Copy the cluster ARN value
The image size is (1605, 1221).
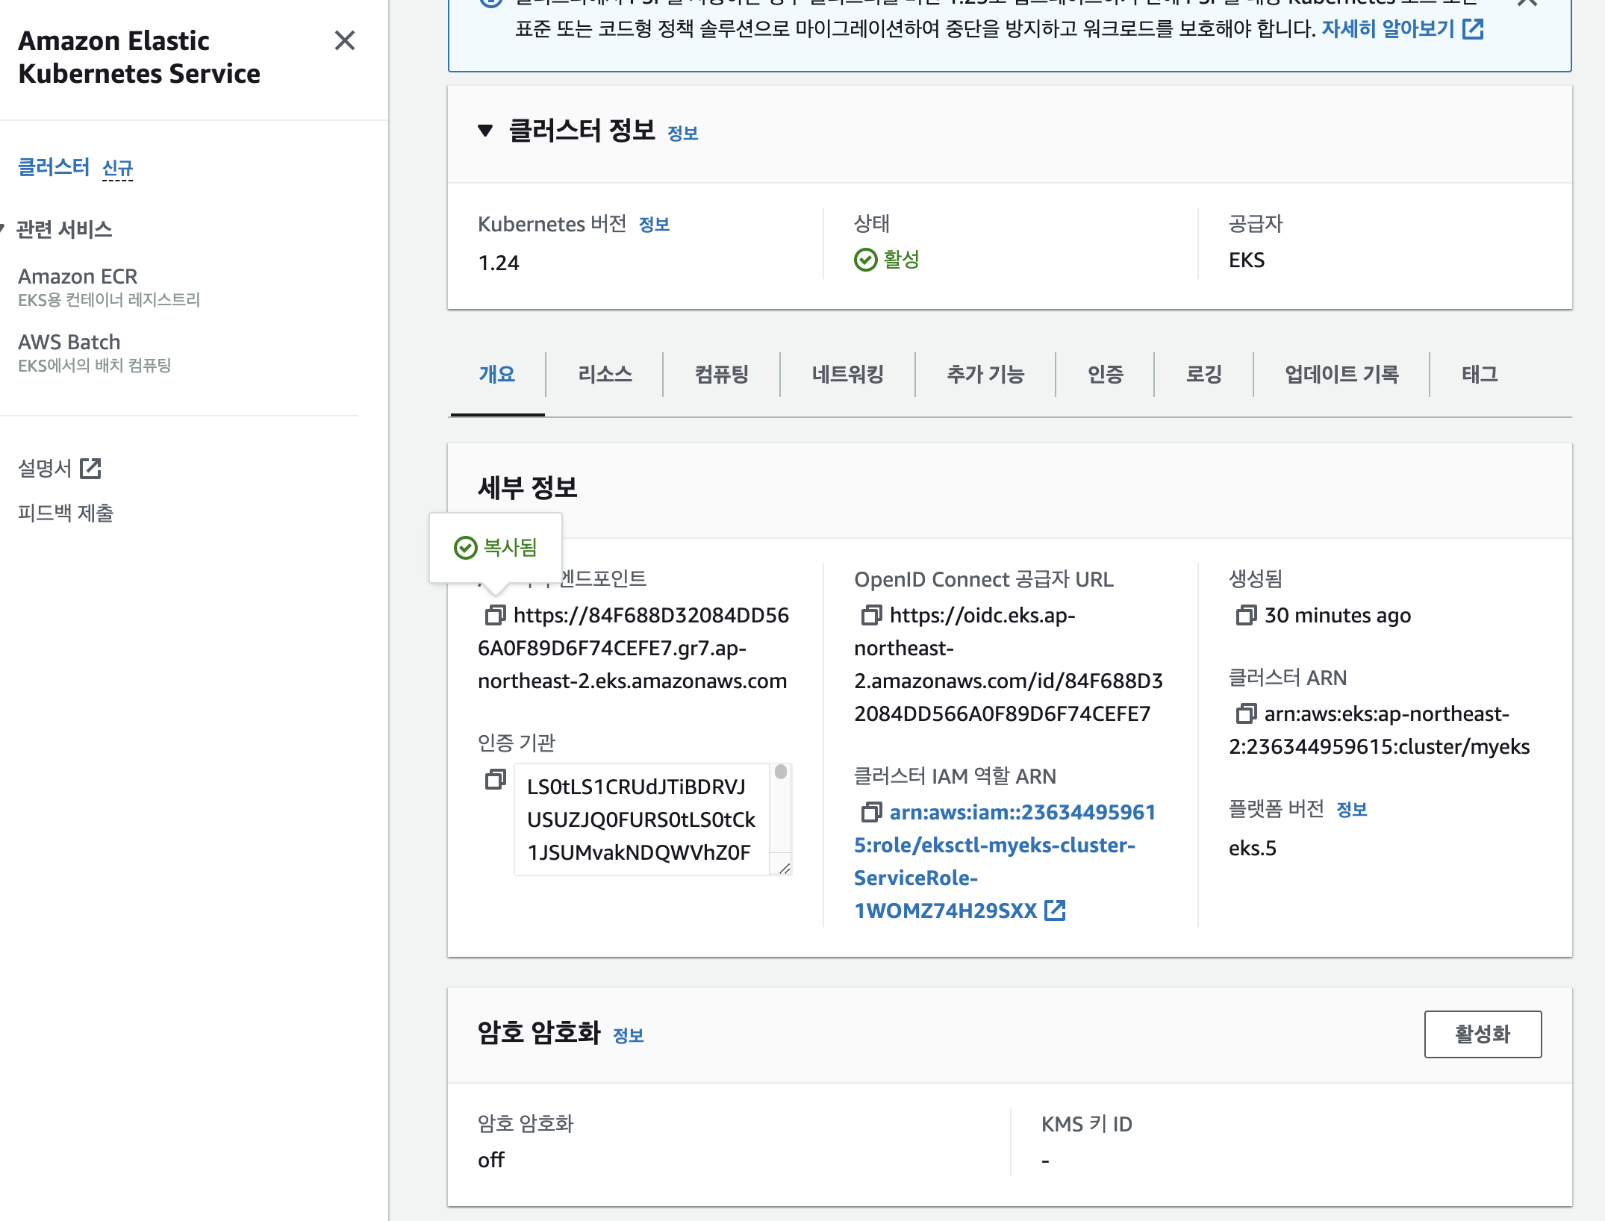[x=1246, y=713]
